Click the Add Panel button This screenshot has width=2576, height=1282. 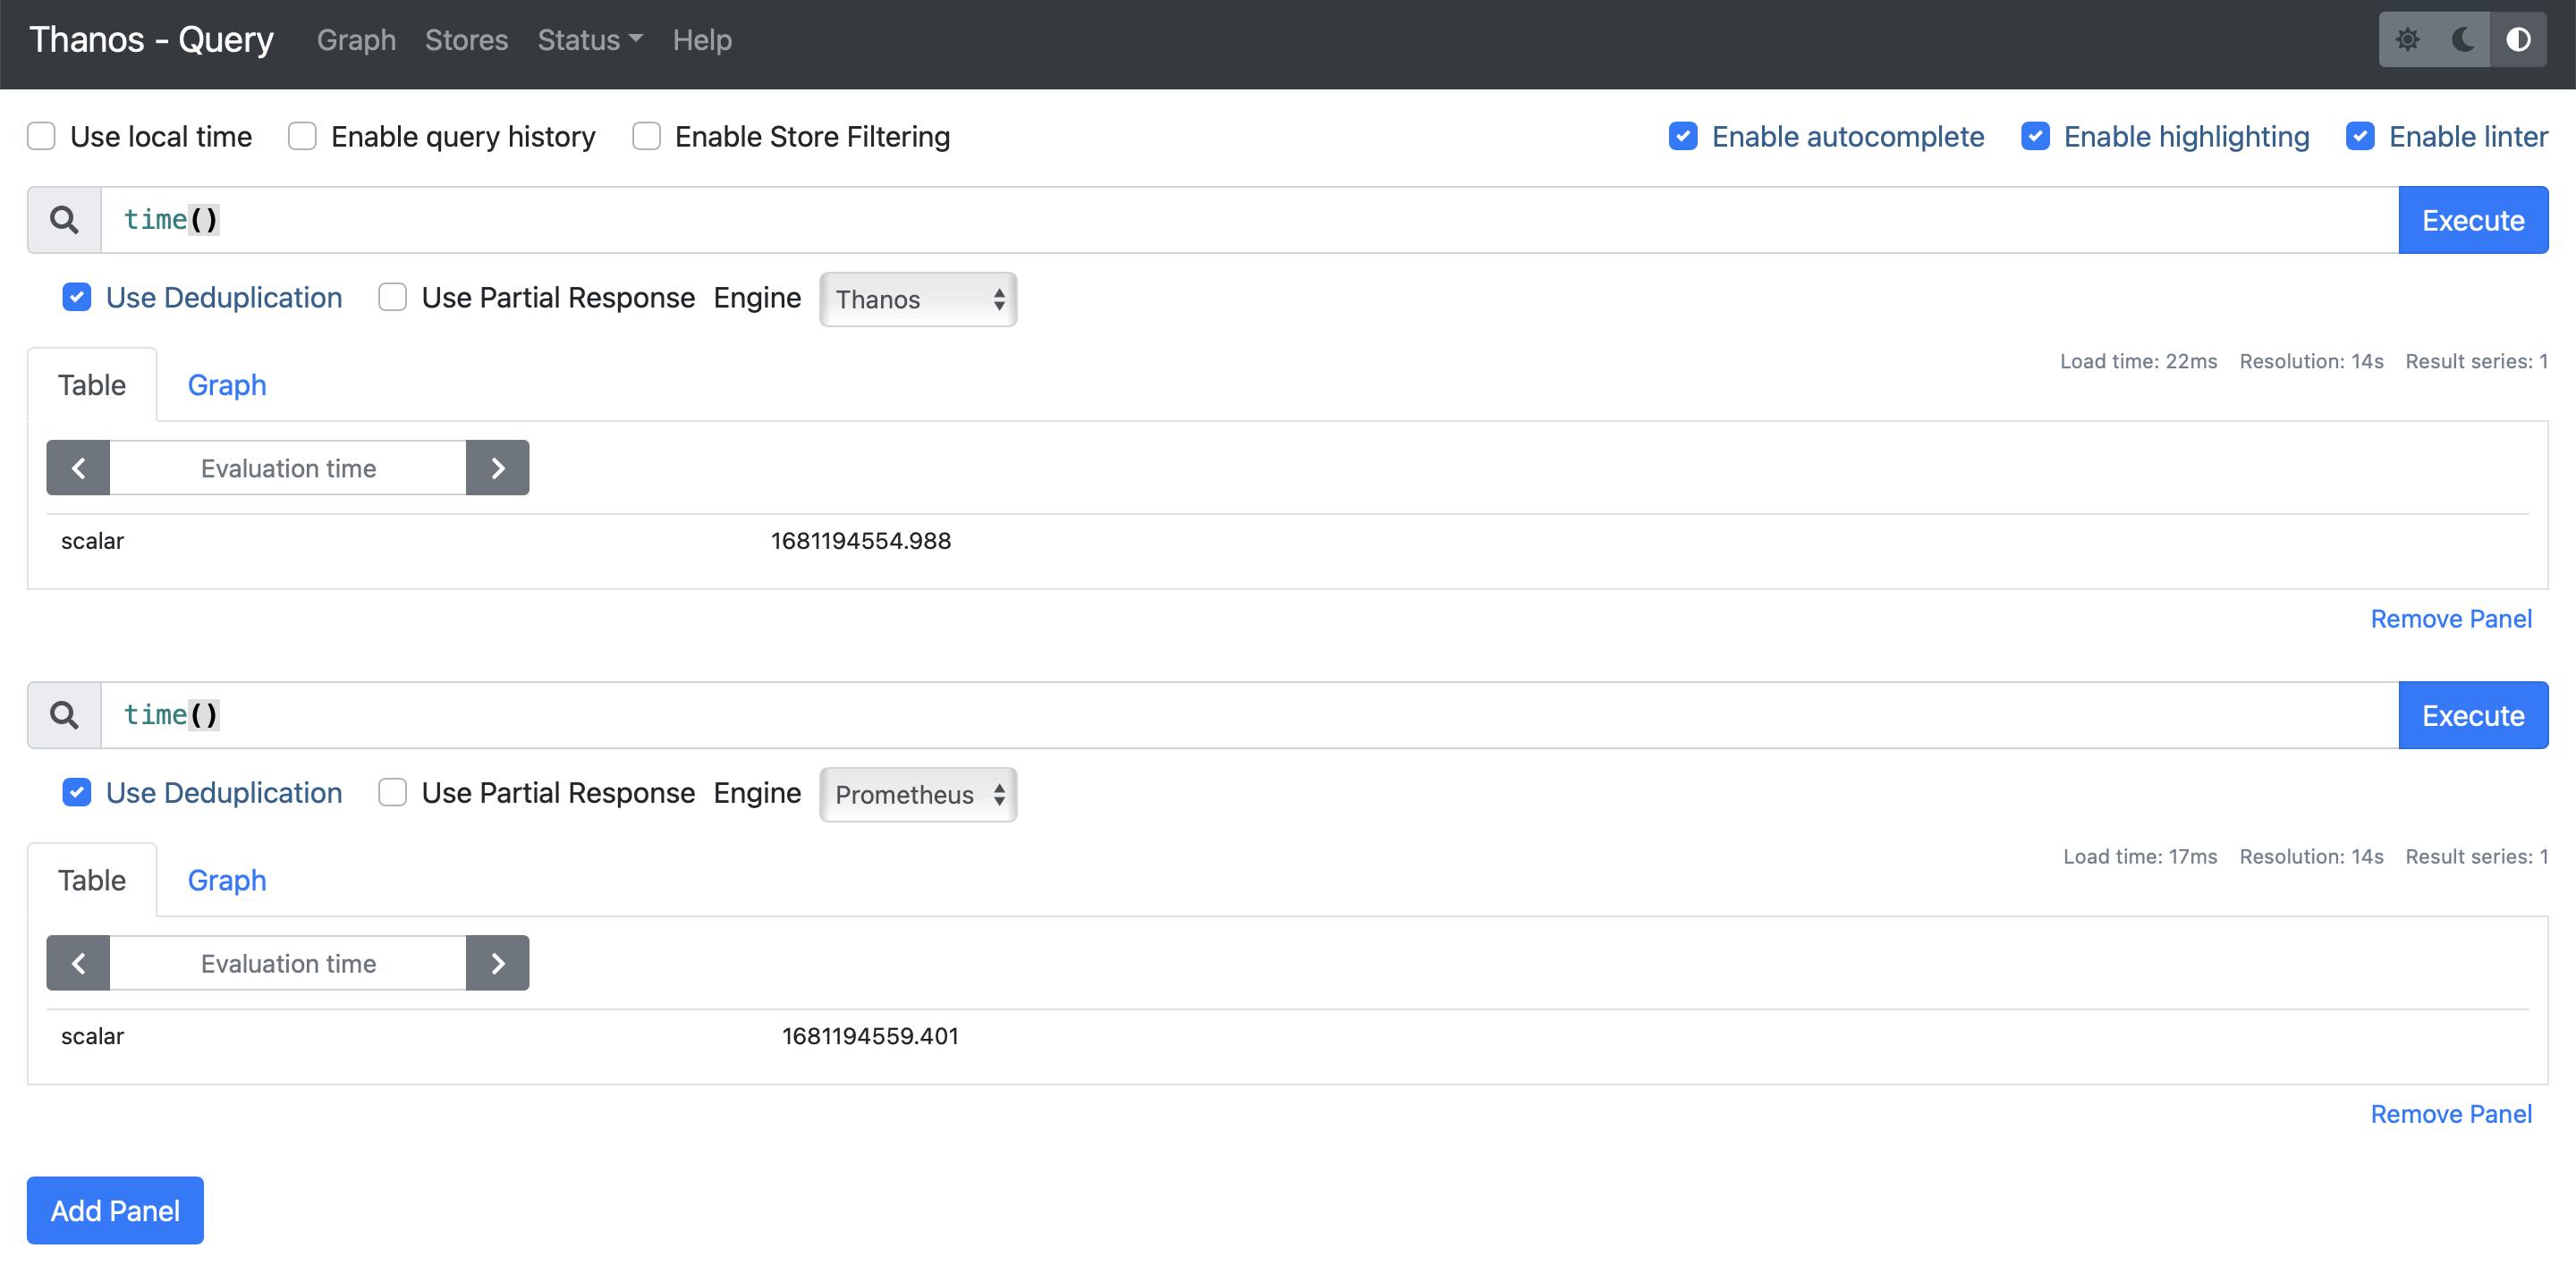115,1211
